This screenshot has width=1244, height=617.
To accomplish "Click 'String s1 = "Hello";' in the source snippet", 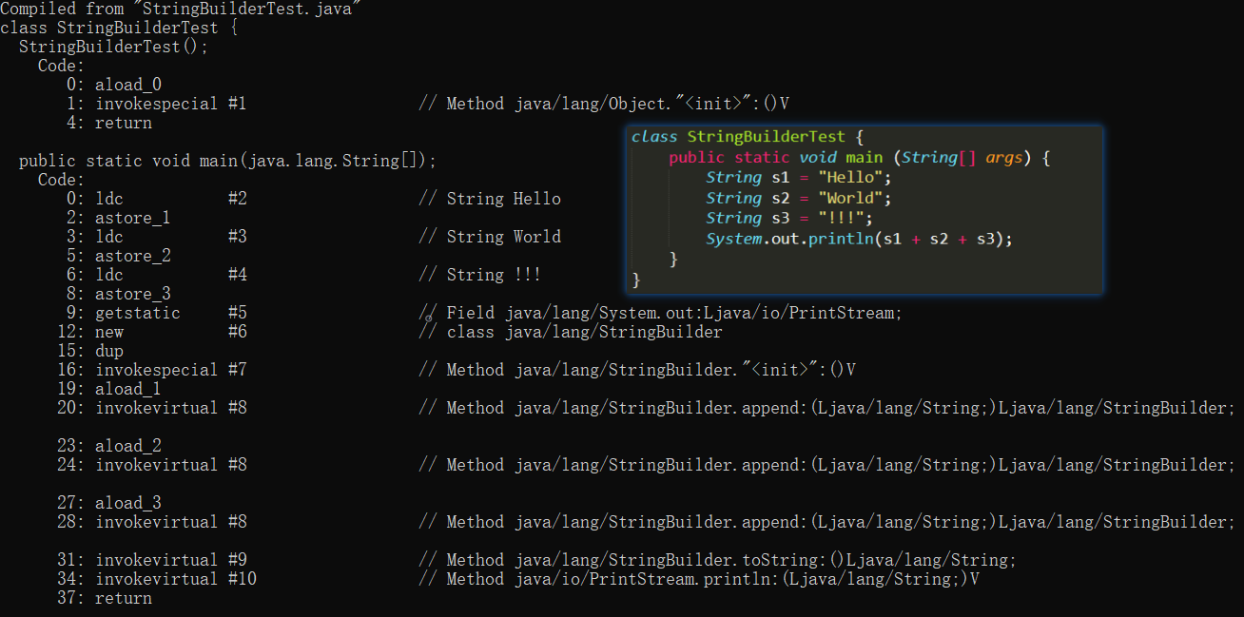I will click(x=799, y=178).
